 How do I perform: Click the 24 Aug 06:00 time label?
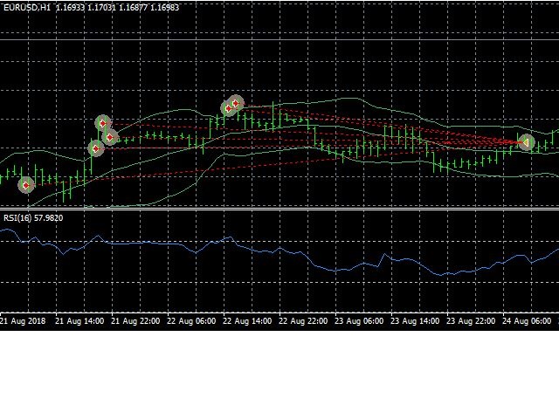click(527, 321)
